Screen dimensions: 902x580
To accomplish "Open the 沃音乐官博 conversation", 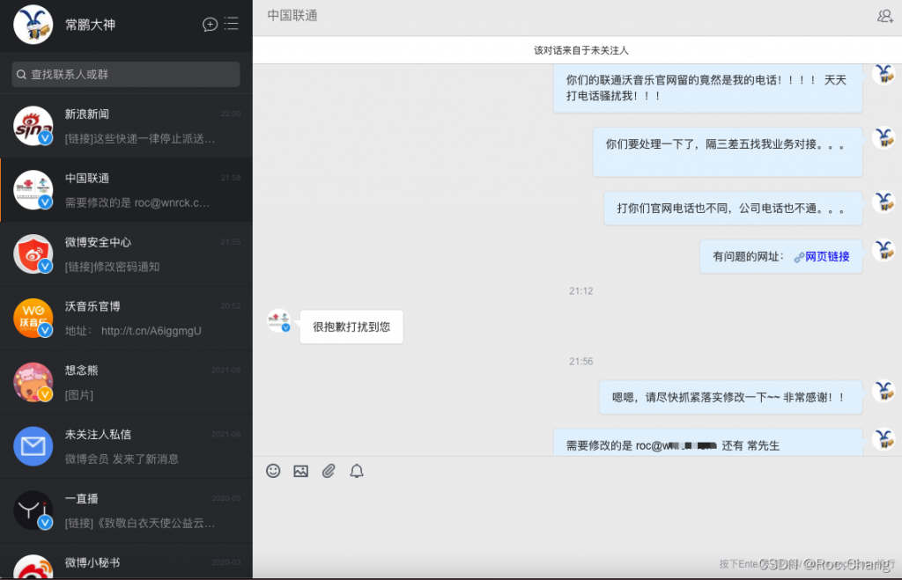I will coord(126,318).
